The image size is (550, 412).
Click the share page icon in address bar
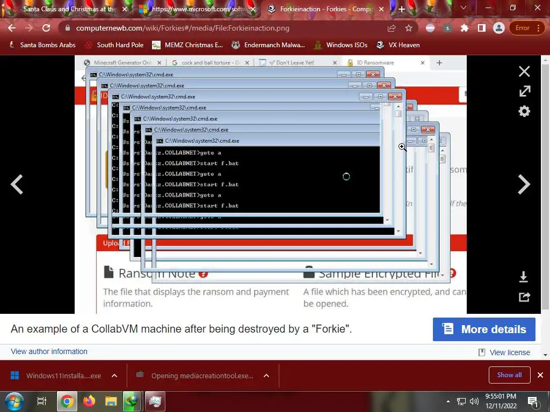(392, 28)
